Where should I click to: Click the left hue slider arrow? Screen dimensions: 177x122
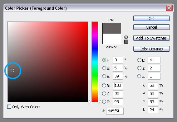90,102
